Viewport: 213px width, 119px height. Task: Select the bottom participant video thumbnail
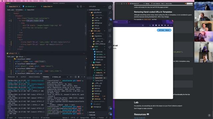[204, 58]
